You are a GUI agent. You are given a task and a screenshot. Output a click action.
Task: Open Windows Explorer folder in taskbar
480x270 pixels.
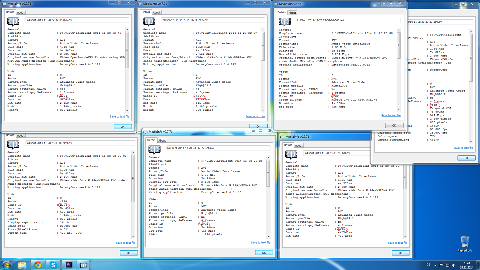tap(22, 265)
